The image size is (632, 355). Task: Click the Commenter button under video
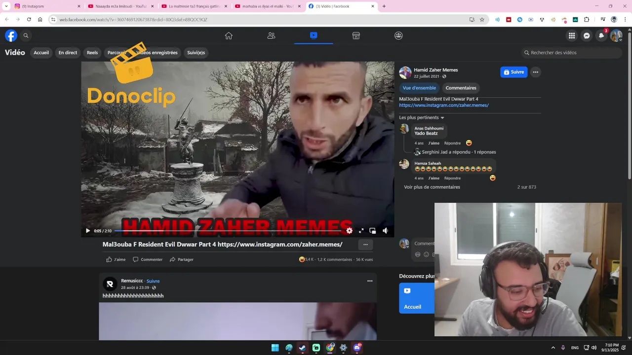click(x=148, y=259)
